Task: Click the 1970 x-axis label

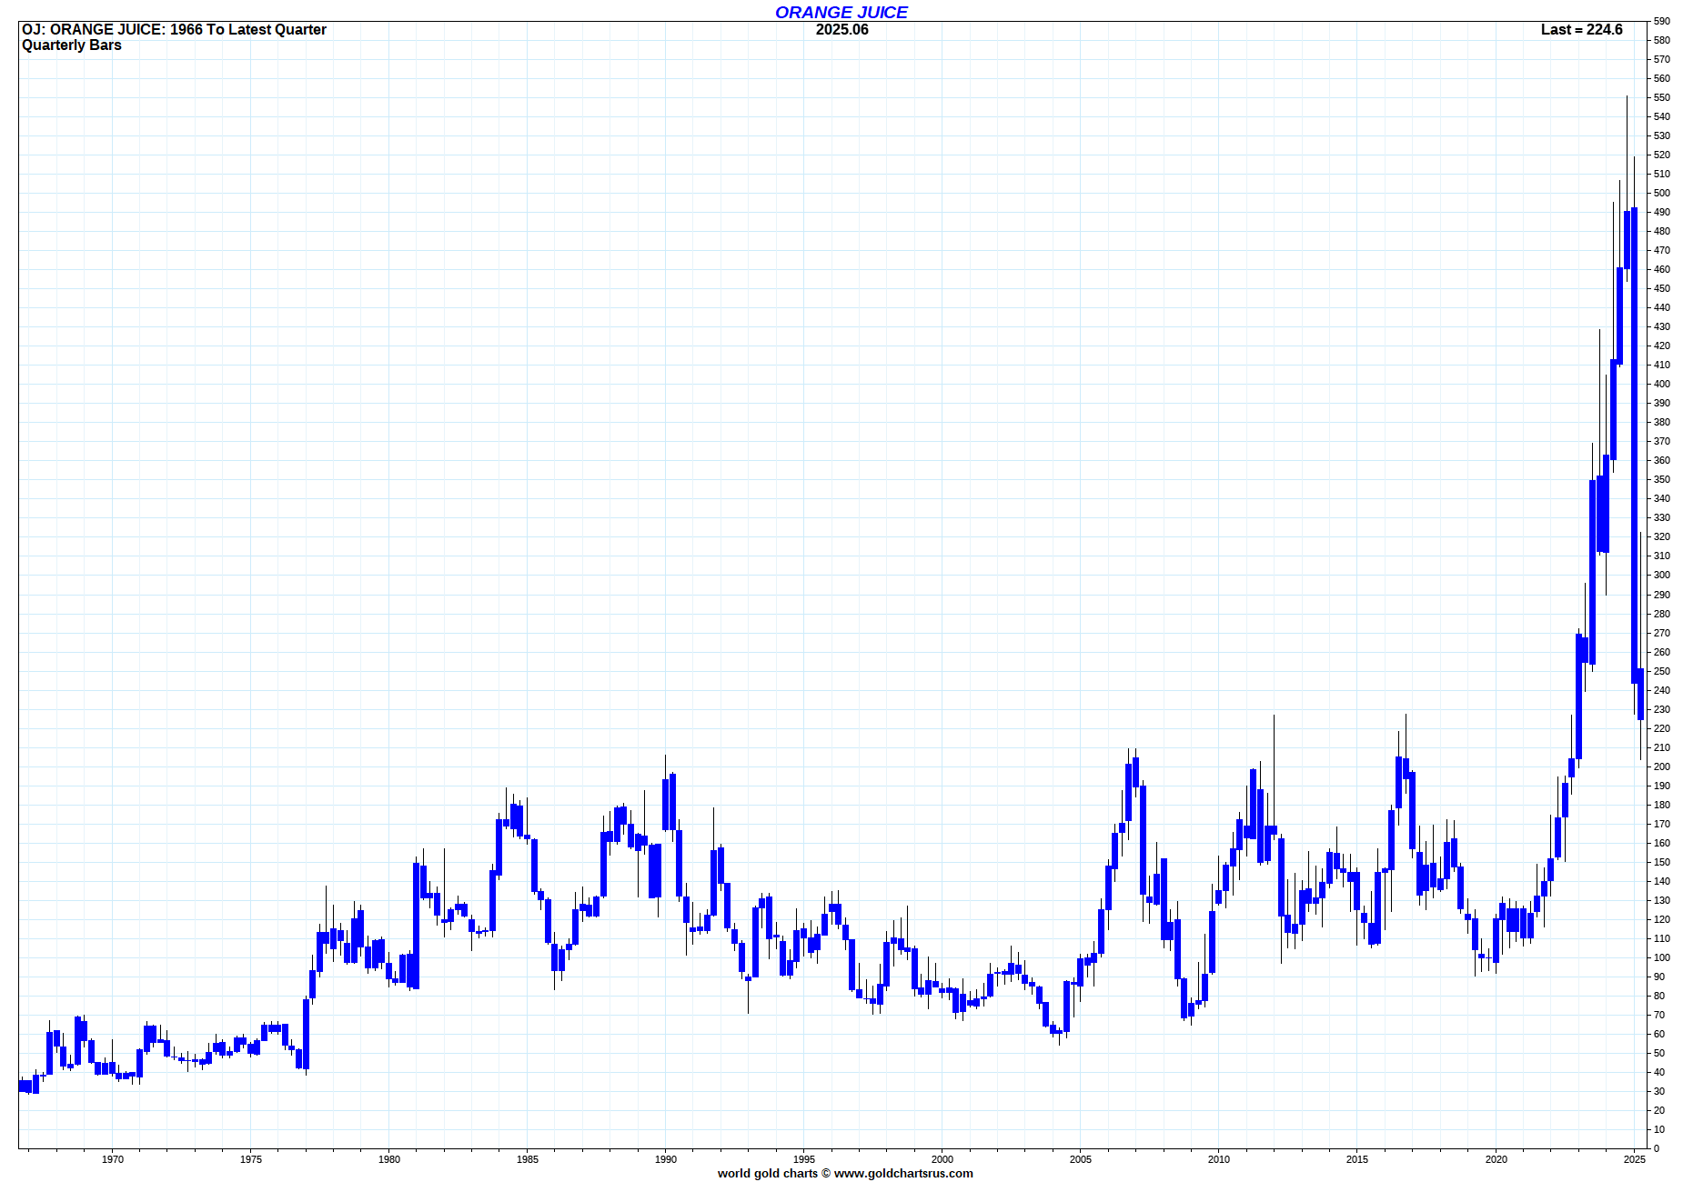Action: tap(113, 1158)
